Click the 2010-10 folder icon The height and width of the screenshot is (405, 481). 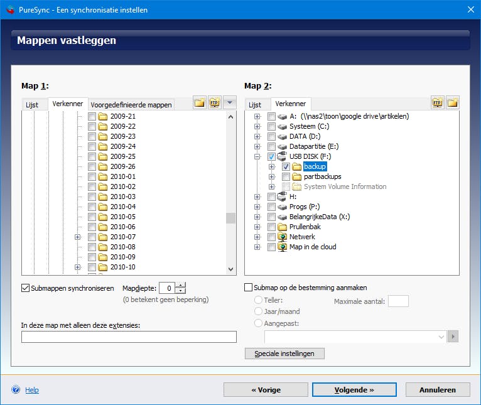(x=103, y=267)
